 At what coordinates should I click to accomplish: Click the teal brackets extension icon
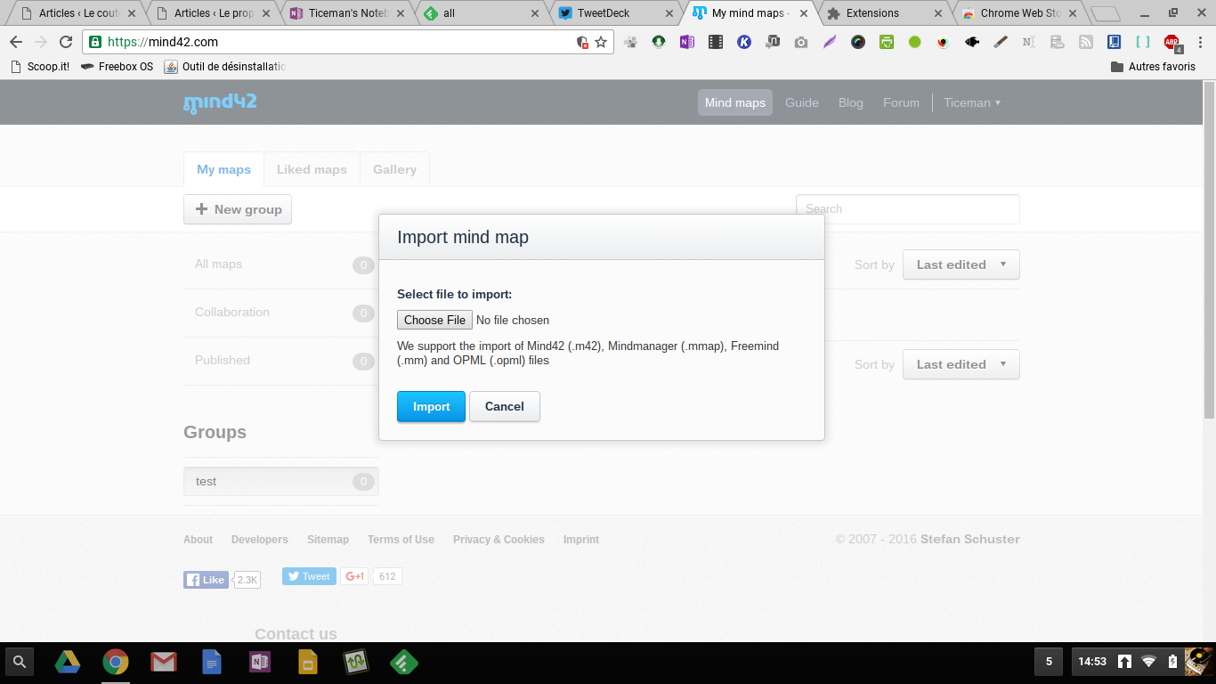tap(1142, 42)
